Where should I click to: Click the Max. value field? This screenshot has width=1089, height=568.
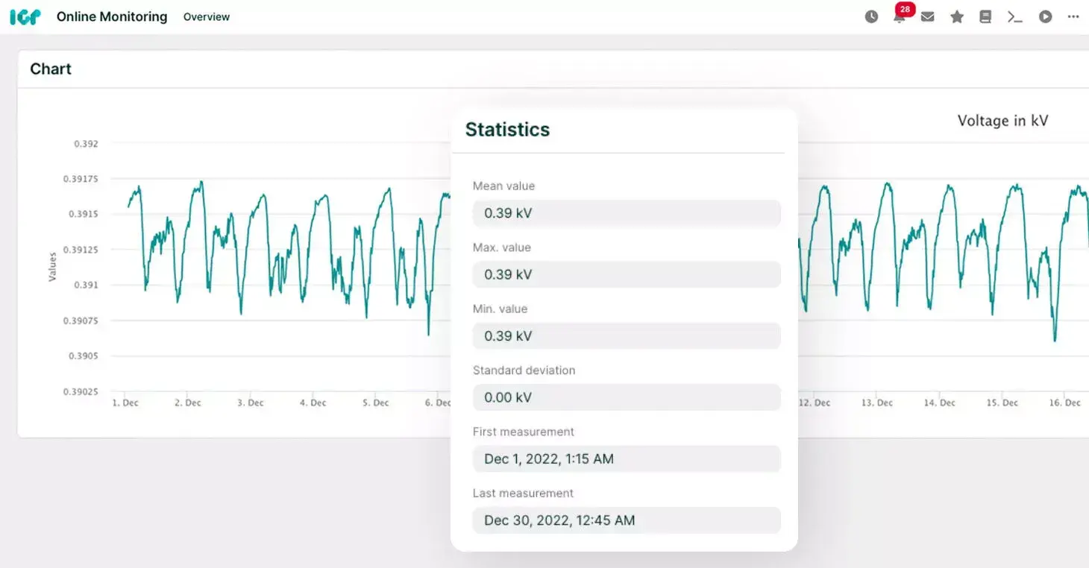[627, 274]
